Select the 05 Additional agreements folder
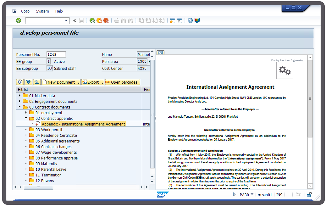The width and height of the screenshot is (326, 206). coord(58,141)
